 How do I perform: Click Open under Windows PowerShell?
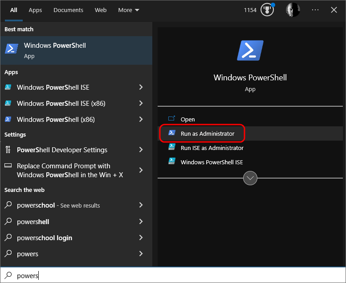pos(187,119)
